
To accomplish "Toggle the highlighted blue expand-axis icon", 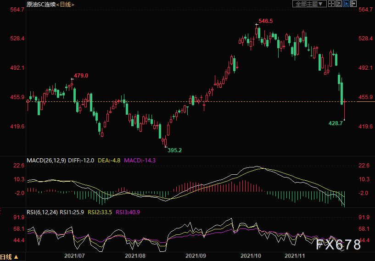I will pos(346,4).
